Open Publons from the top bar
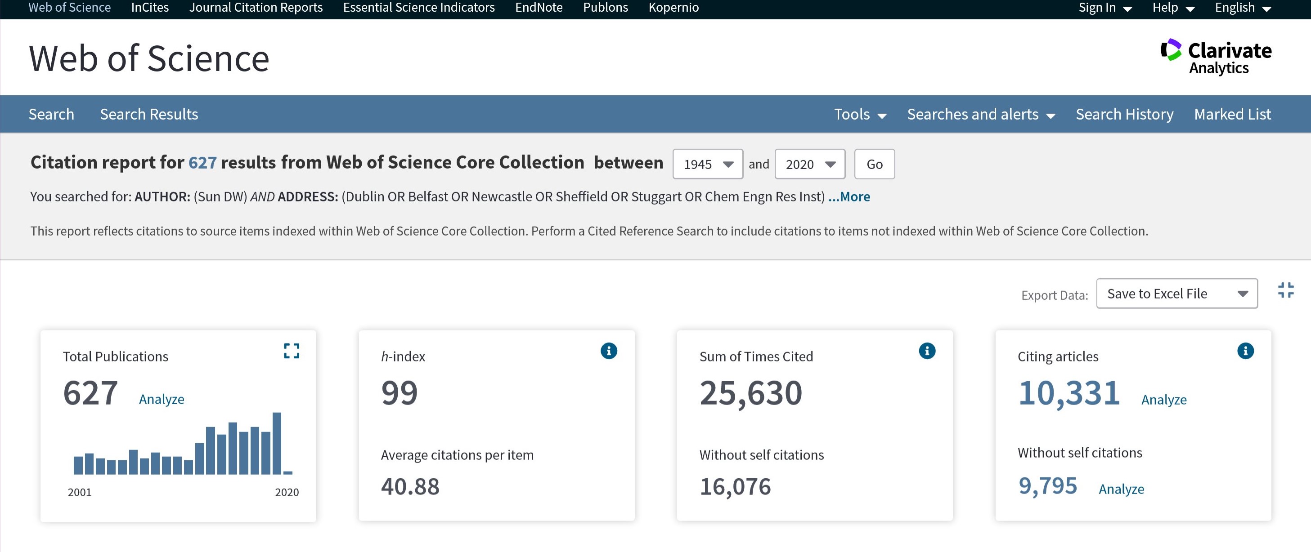This screenshot has width=1311, height=552. tap(605, 8)
